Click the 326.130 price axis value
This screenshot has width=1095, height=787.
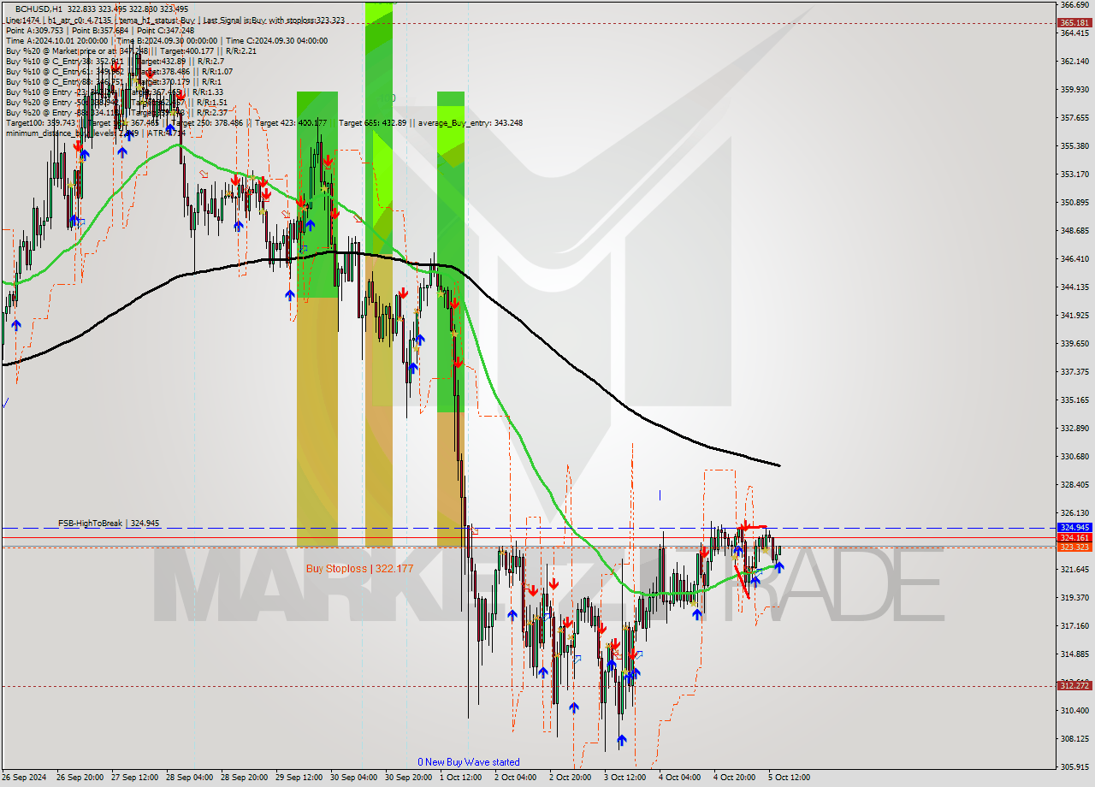click(1074, 513)
